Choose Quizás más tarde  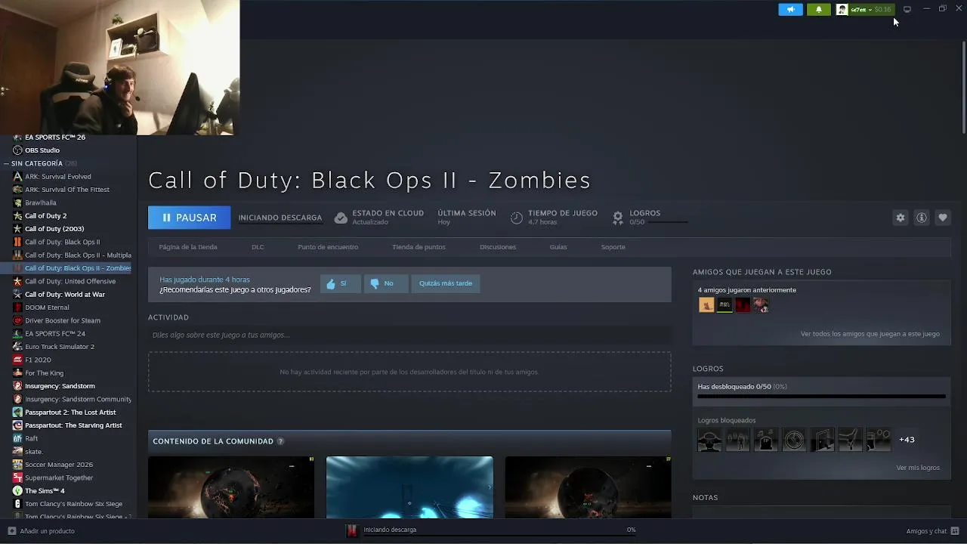[446, 283]
